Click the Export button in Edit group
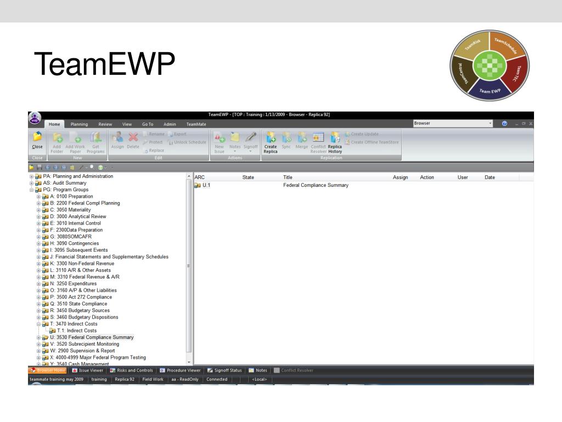The image size is (562, 422). [177, 134]
